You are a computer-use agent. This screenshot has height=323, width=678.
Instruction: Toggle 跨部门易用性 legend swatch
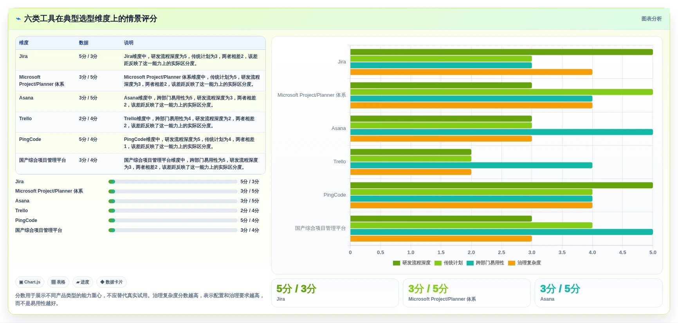tap(470, 263)
